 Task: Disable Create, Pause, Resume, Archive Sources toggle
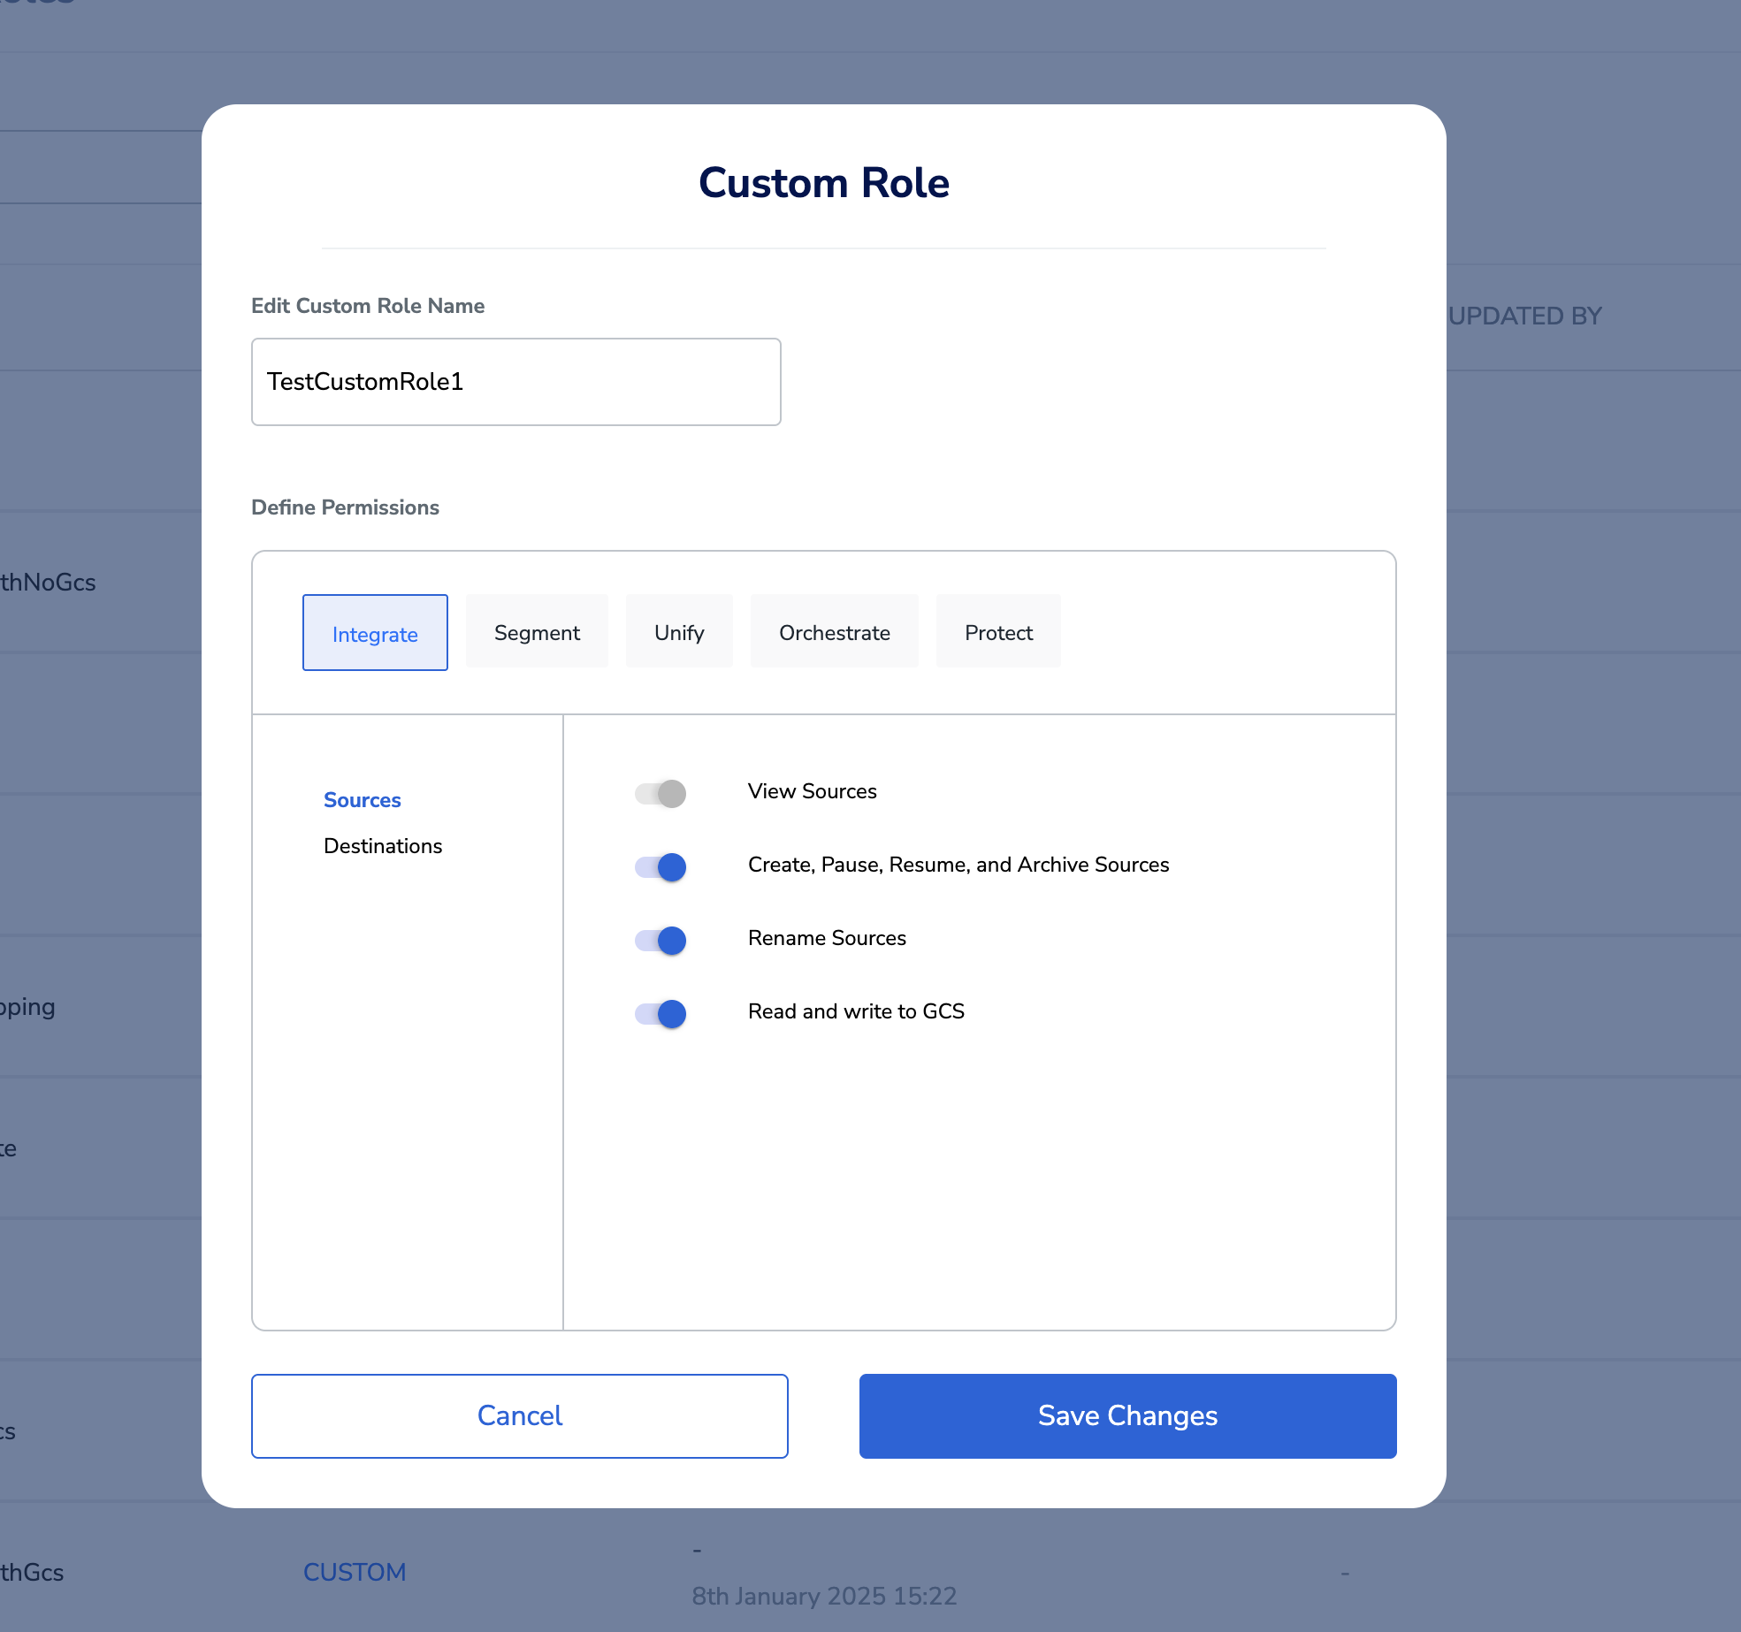661,866
